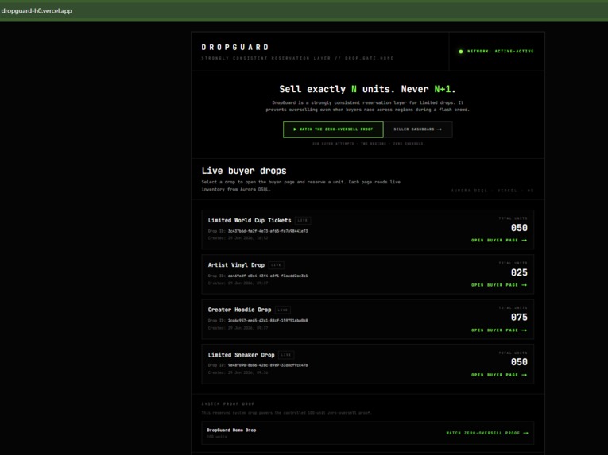The image size is (608, 455).
Task: Click LIVE badge next to Creator Hoodie Drop
Action: coord(283,310)
